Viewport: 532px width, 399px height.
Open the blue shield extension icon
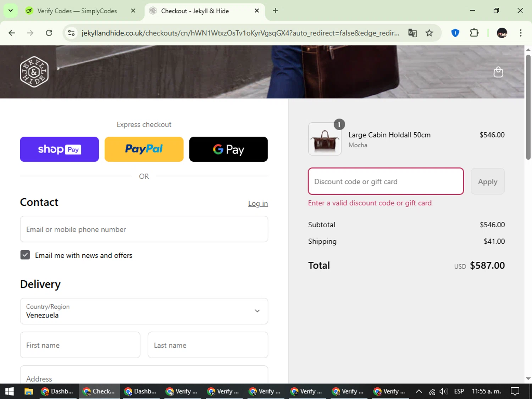[x=455, y=33]
